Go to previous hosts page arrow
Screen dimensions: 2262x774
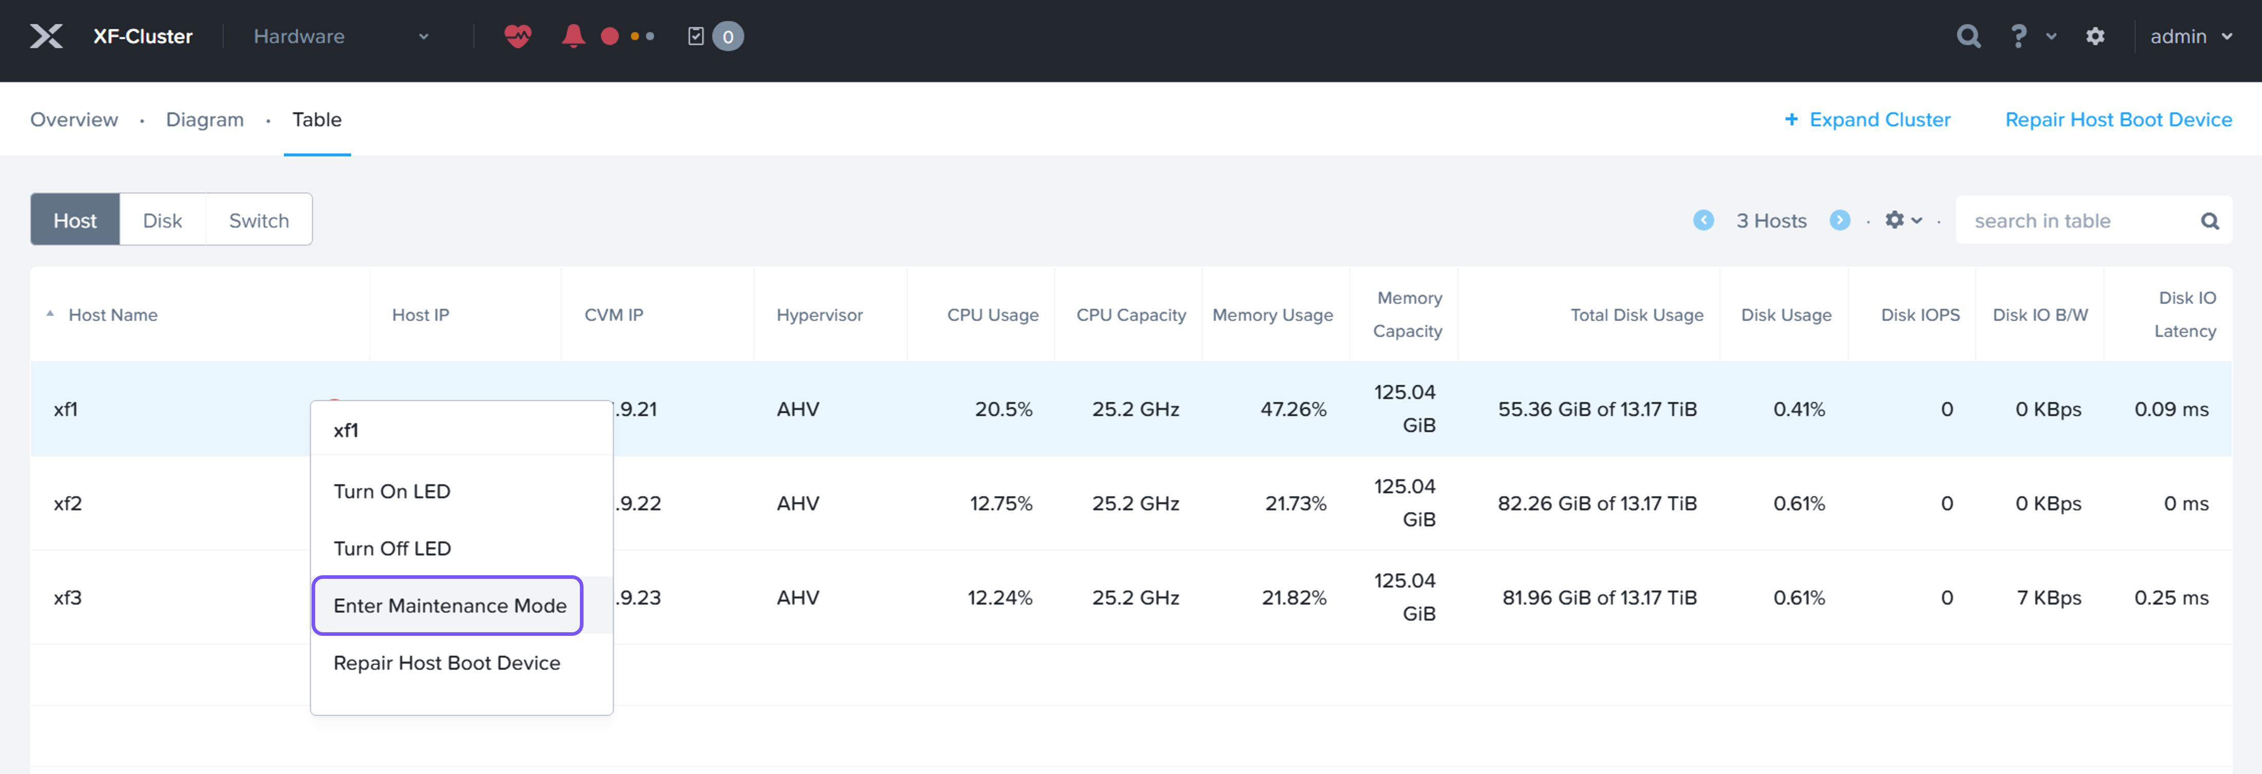[1703, 220]
